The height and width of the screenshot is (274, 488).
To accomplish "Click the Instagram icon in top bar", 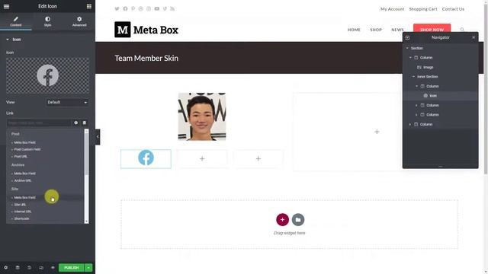I will (x=149, y=8).
